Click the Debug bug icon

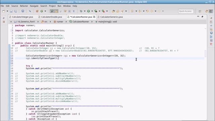(x=81, y=11)
